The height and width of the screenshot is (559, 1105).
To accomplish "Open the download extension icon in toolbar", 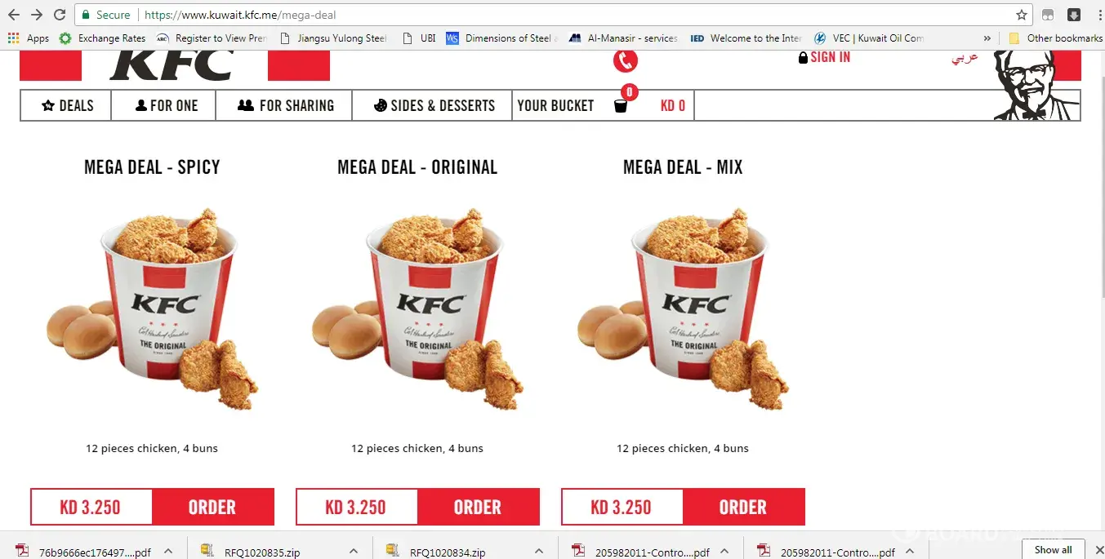I will [1074, 15].
